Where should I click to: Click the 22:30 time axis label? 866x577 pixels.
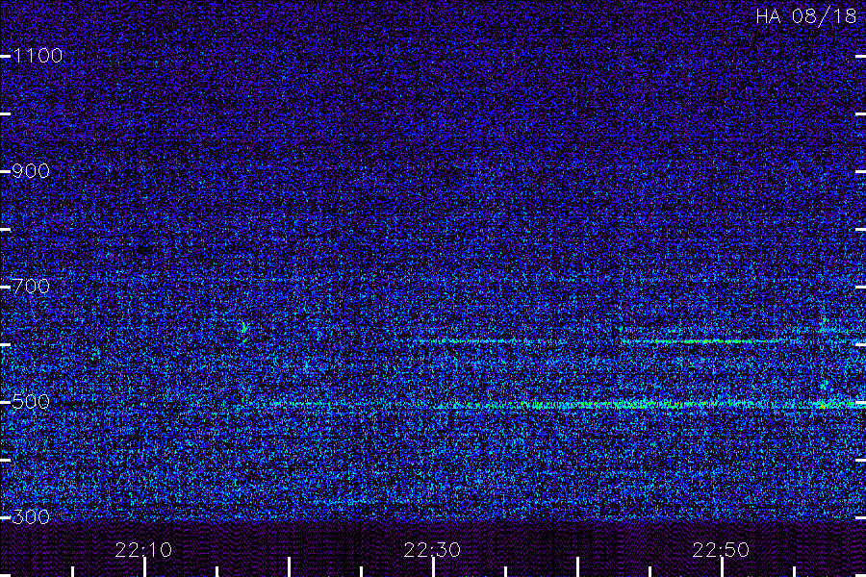pos(432,550)
